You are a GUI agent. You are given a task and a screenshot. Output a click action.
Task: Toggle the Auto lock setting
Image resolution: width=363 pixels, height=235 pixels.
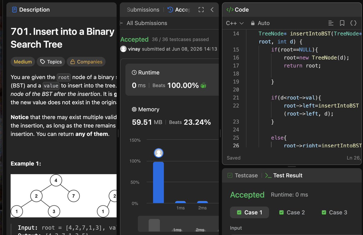pos(260,23)
